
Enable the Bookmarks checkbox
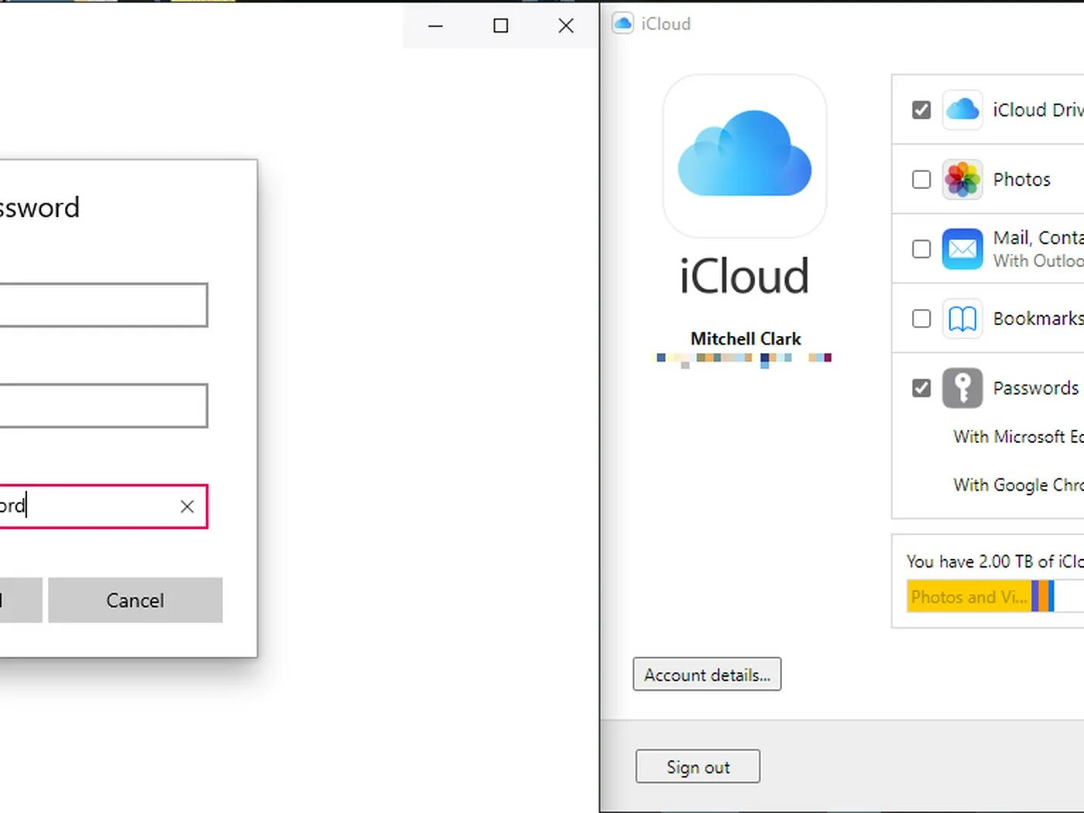tap(921, 318)
